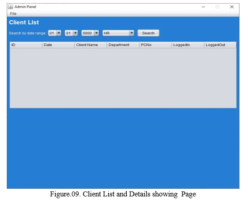Select the Department column header

point(123,45)
